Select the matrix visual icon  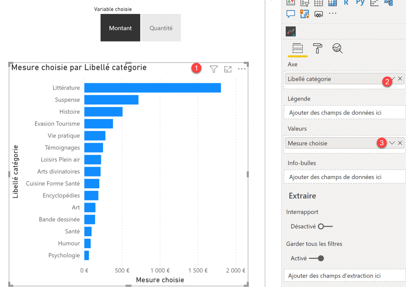(x=332, y=3)
